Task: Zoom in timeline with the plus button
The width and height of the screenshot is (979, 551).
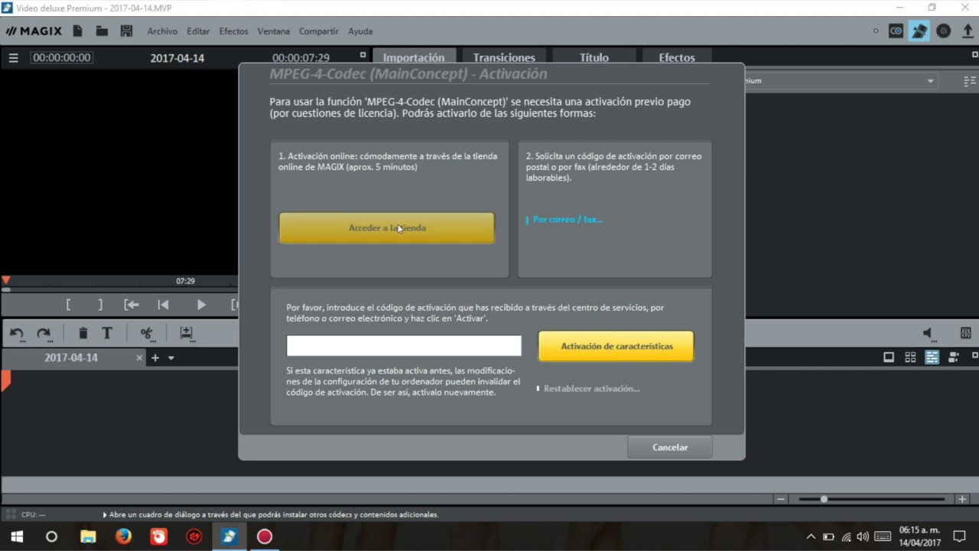Action: (962, 499)
